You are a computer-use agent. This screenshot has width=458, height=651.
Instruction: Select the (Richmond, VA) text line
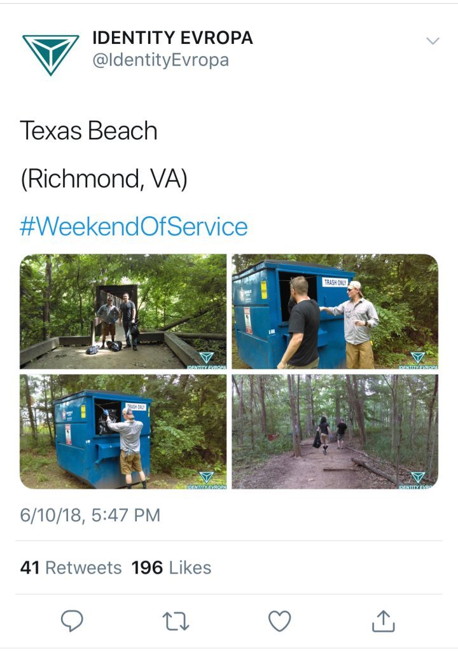tap(104, 179)
